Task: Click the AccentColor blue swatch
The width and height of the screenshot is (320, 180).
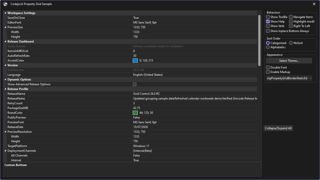Action: (x=135, y=60)
